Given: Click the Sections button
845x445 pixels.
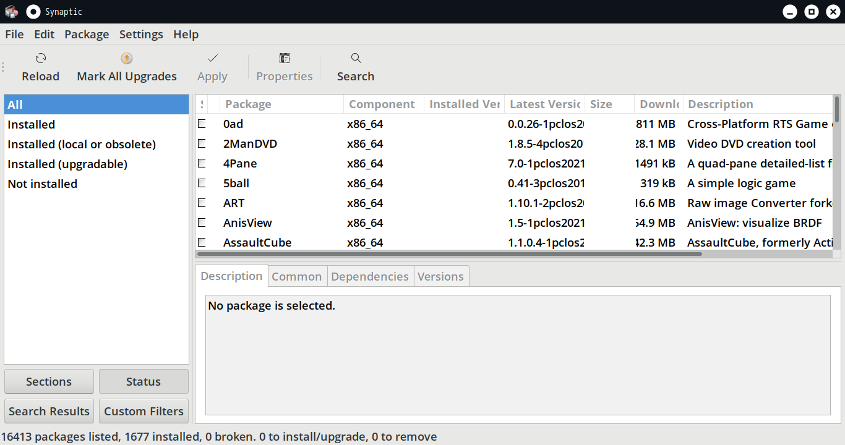Looking at the screenshot, I should coord(49,381).
